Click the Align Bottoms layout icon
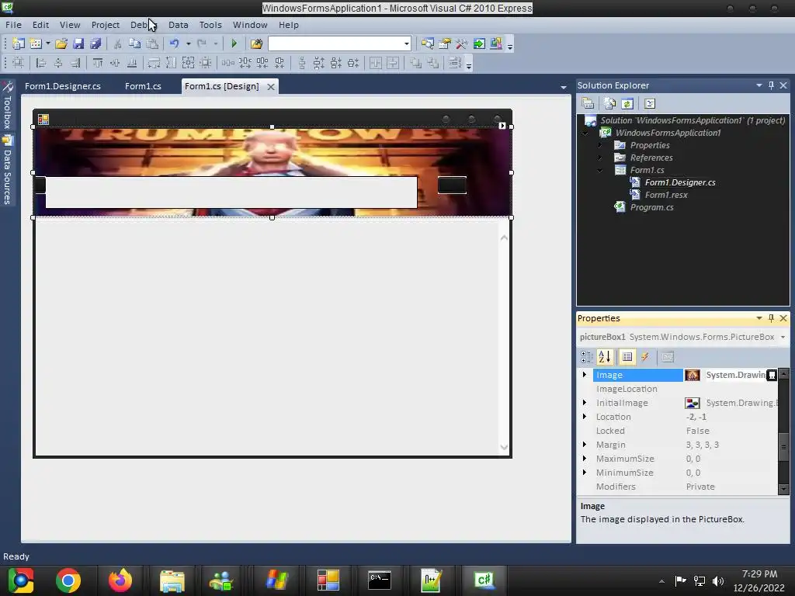Viewport: 795px width, 596px height. [132, 63]
